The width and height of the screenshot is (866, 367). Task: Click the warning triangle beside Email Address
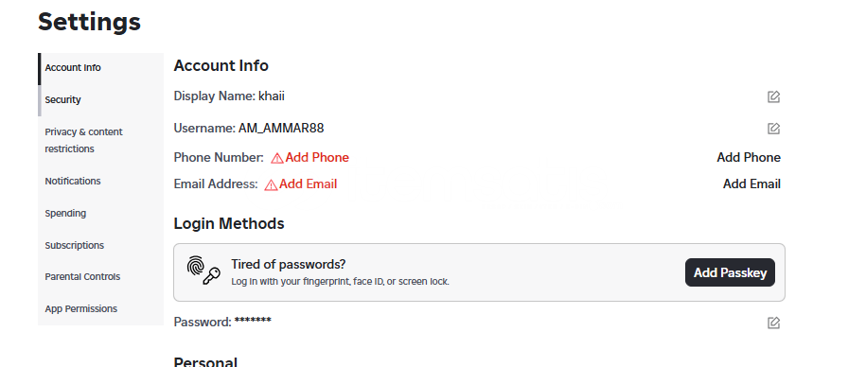[x=272, y=184]
